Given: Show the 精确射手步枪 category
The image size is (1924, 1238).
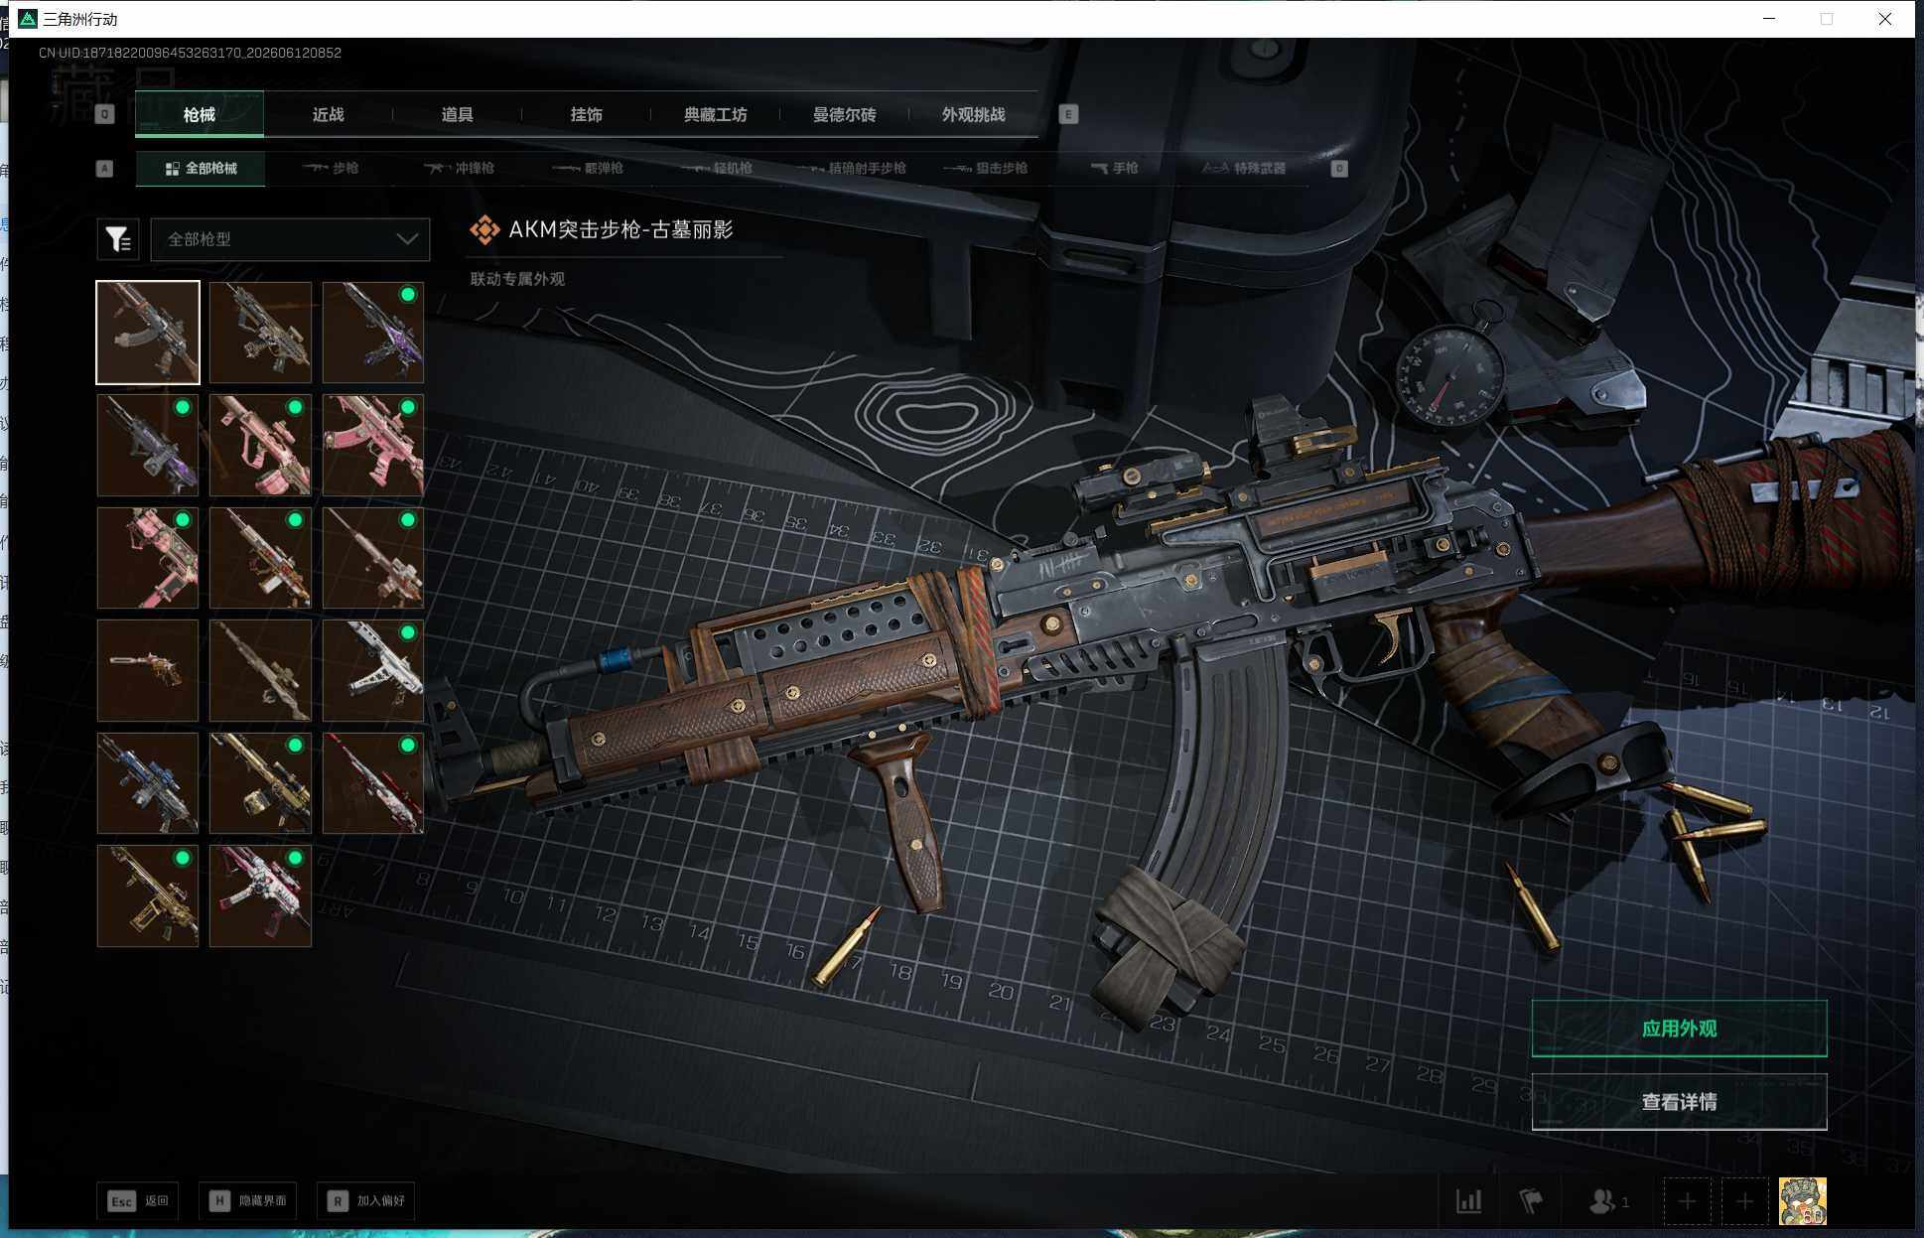Looking at the screenshot, I should point(852,169).
